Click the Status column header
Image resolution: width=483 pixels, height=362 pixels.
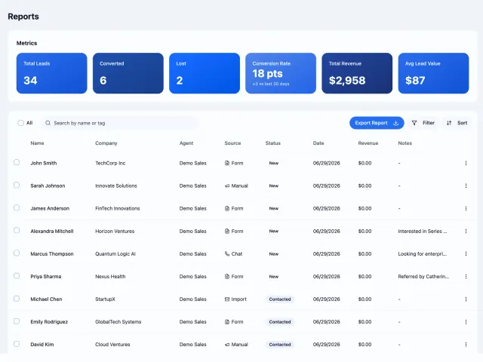pos(273,143)
